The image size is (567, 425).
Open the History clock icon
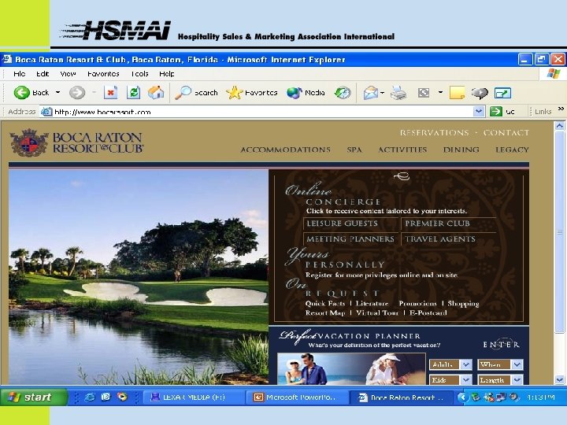coord(342,93)
